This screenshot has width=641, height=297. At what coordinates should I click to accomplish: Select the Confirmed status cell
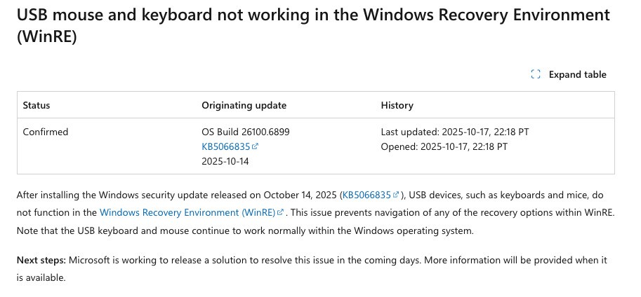coord(46,132)
